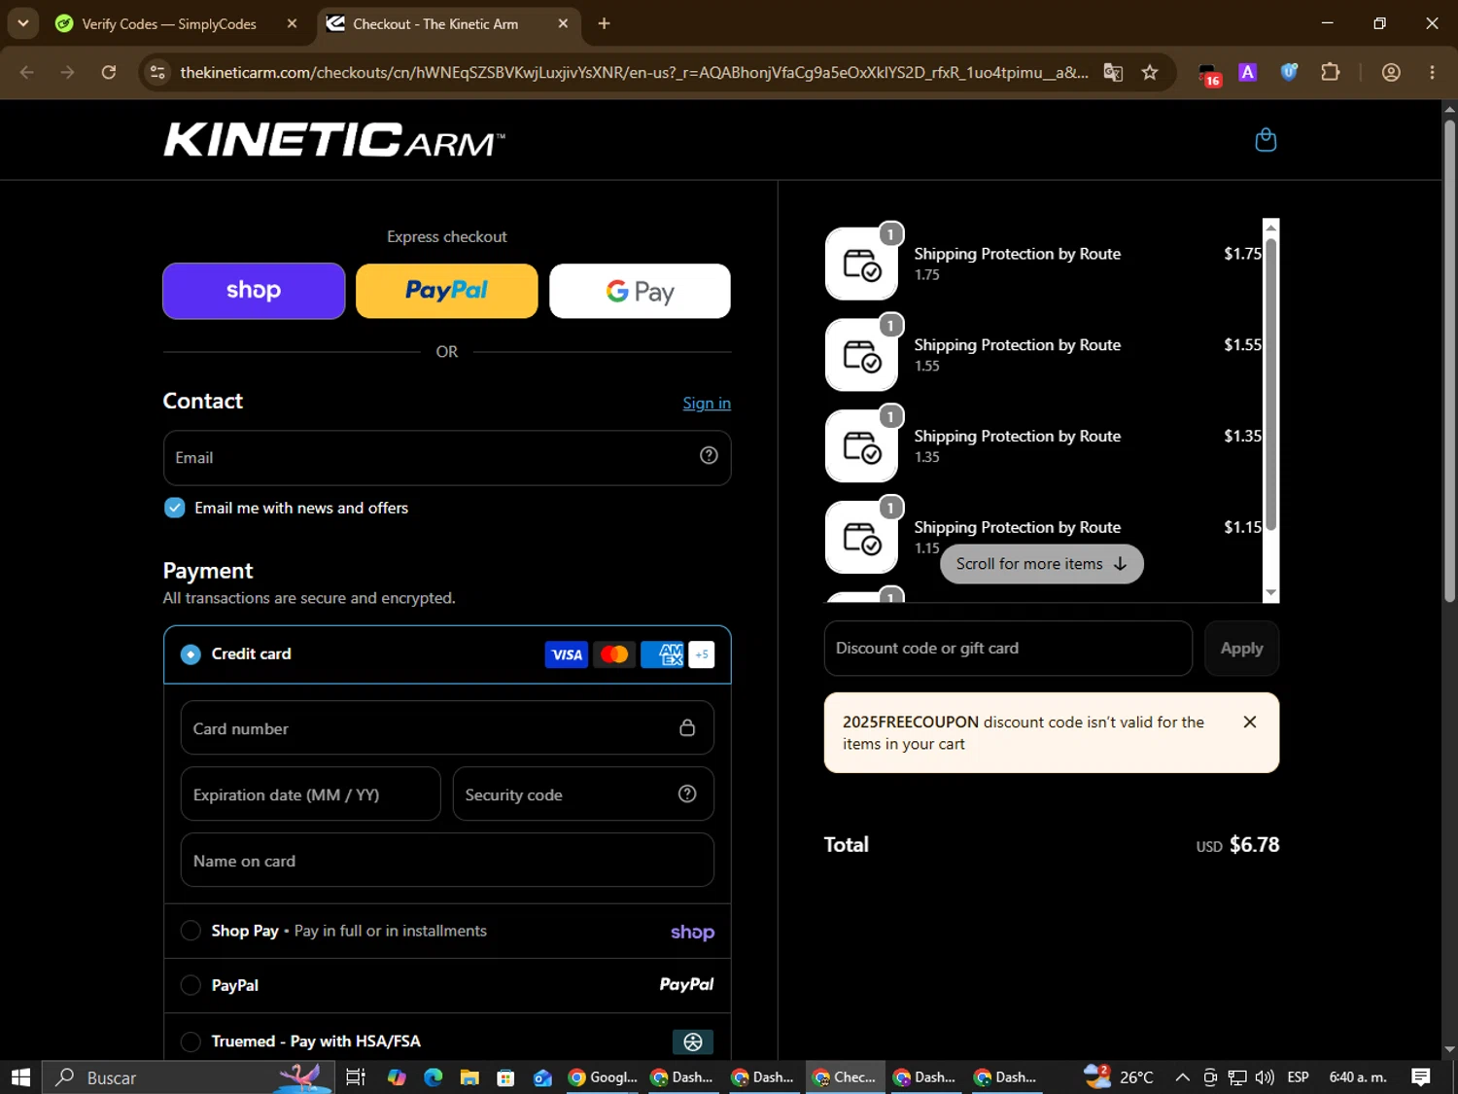Click the Expiration date (MM / YY) field
The height and width of the screenshot is (1094, 1458).
coord(311,794)
